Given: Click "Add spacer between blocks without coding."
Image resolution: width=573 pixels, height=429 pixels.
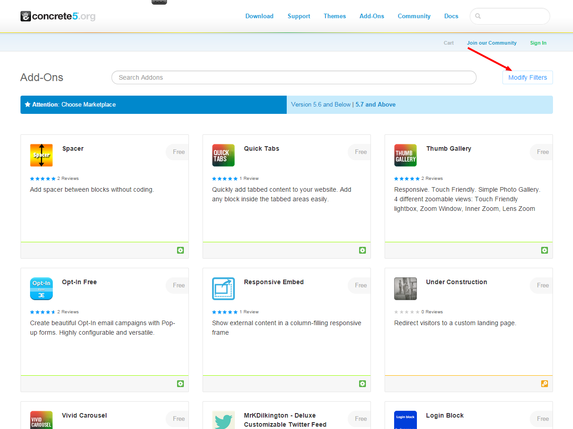Looking at the screenshot, I should [92, 189].
